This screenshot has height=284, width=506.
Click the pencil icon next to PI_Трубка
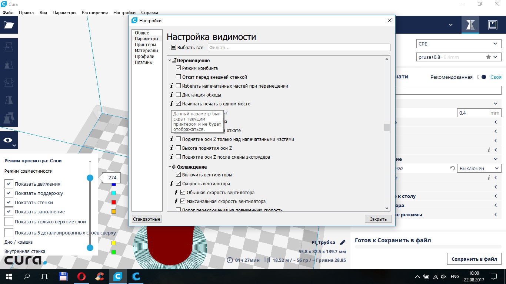[343, 243]
